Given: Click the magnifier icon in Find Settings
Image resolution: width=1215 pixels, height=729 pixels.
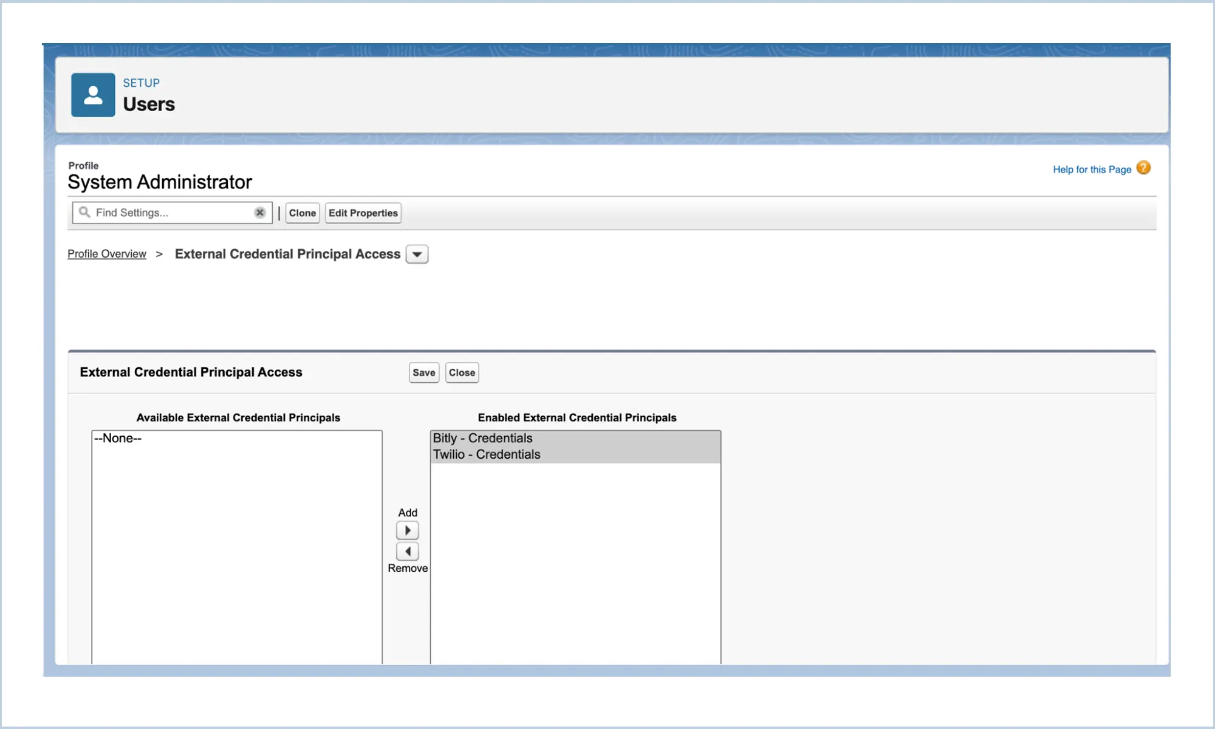Looking at the screenshot, I should (84, 212).
